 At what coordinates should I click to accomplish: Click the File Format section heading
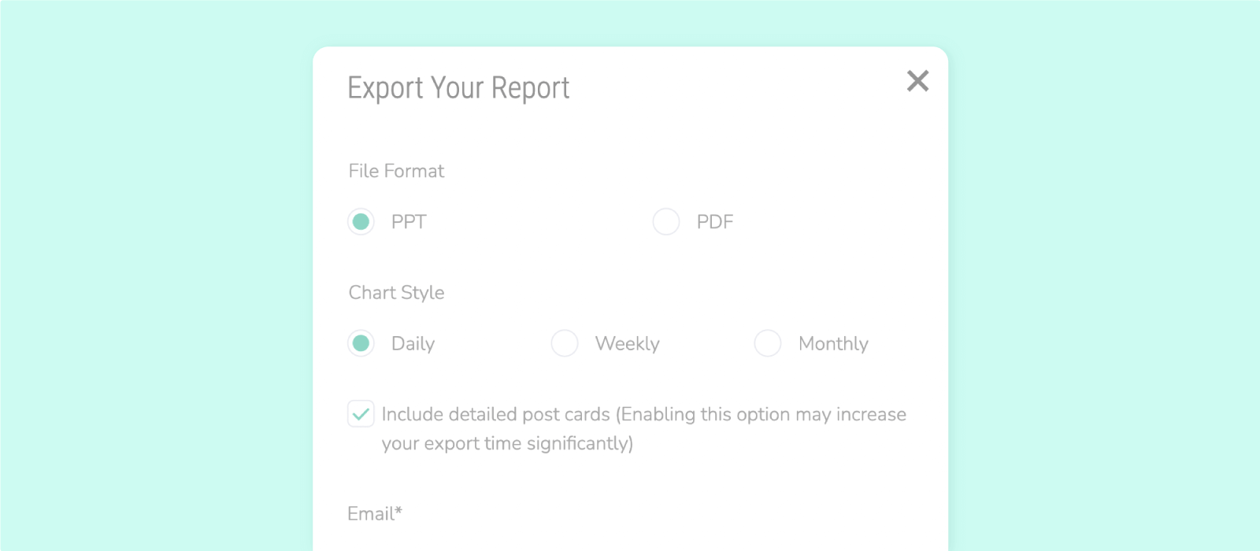pos(396,171)
